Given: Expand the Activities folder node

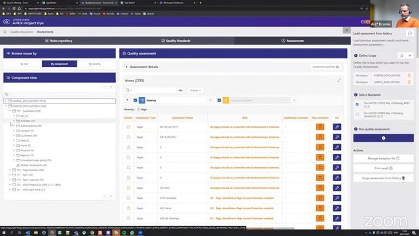Looking at the screenshot, I should click(14, 121).
